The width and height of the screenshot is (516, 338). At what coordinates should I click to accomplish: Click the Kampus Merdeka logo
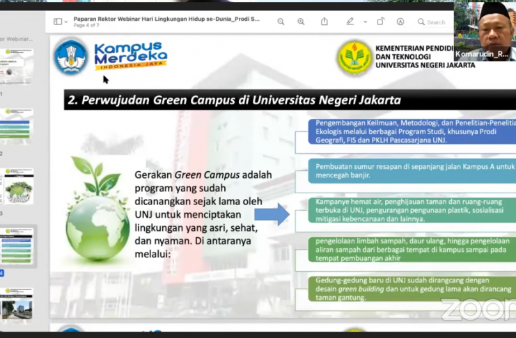coord(111,57)
